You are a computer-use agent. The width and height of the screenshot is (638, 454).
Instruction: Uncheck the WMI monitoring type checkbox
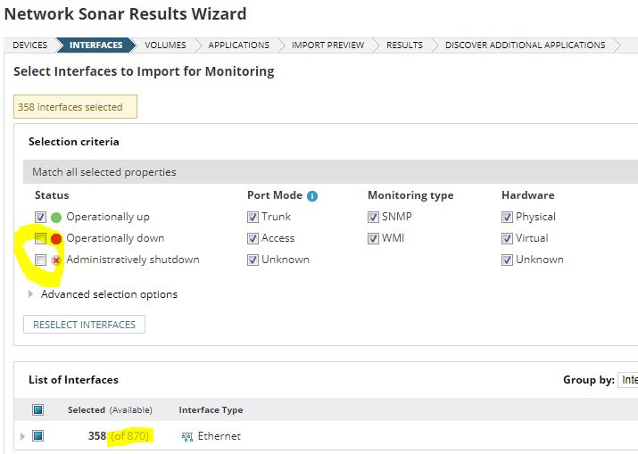pyautogui.click(x=373, y=238)
